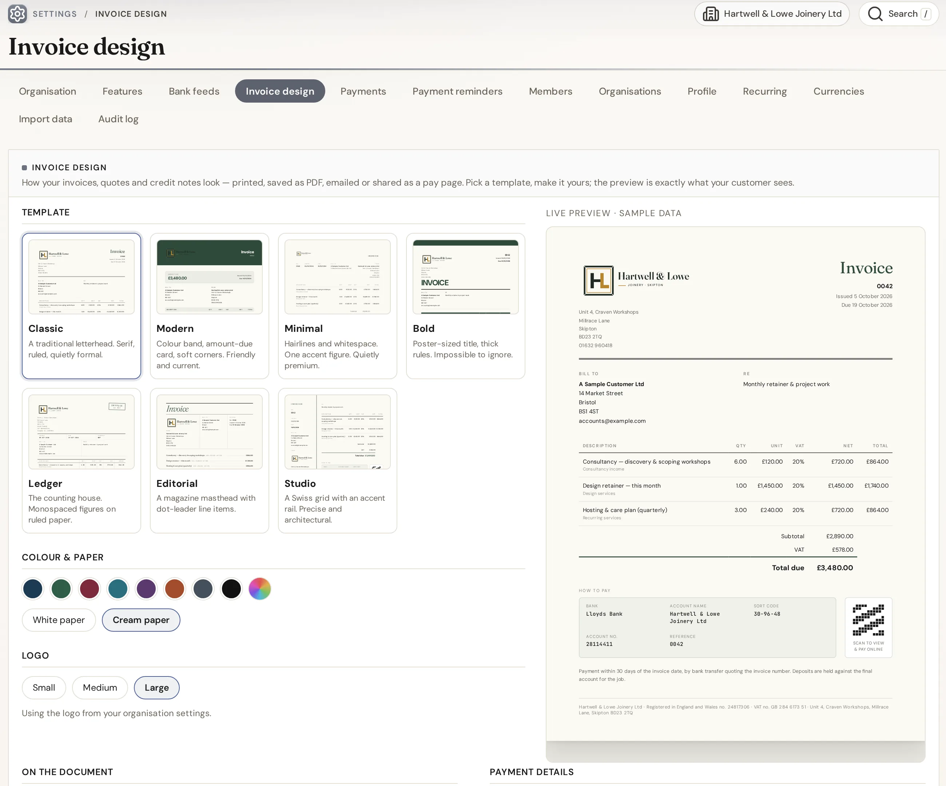Set logo size to Large

click(157, 688)
